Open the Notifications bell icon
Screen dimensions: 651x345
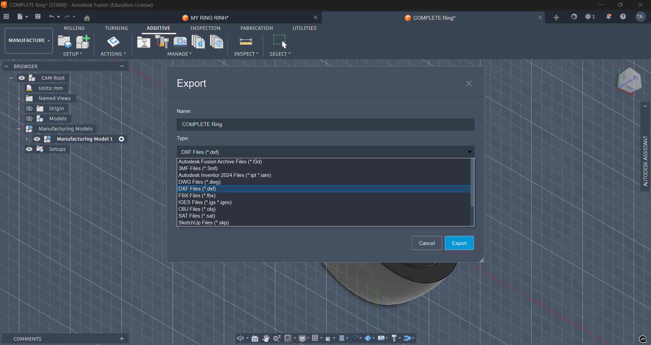pos(609,17)
